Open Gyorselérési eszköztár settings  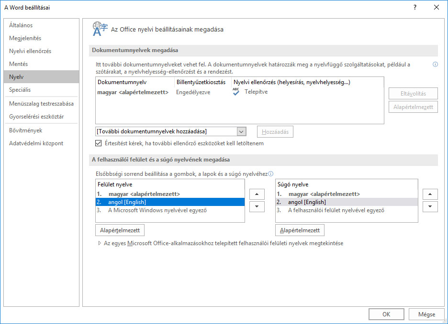pyautogui.click(x=42, y=117)
